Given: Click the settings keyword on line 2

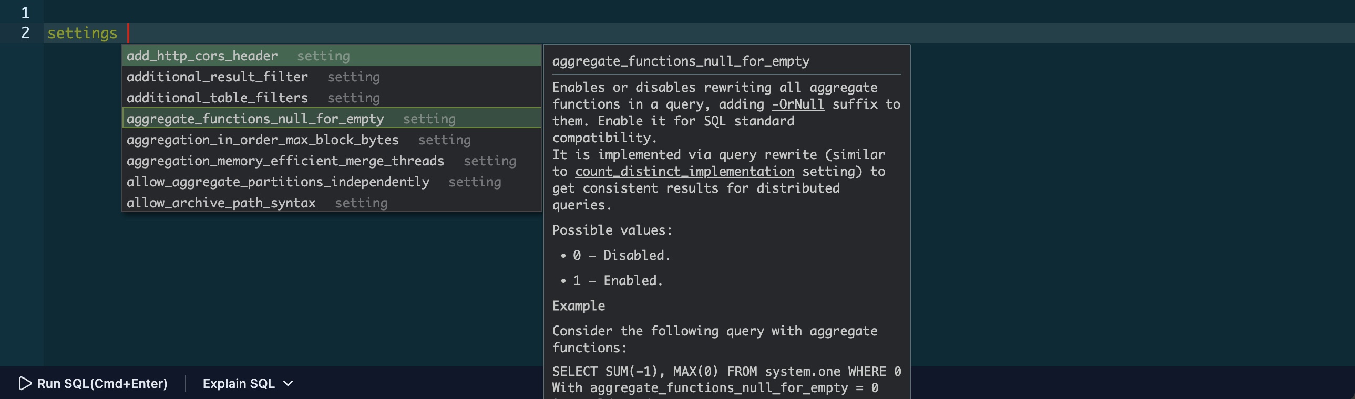Looking at the screenshot, I should click(x=81, y=33).
